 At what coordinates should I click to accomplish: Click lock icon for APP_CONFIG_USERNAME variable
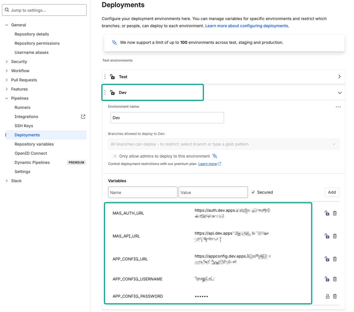click(x=327, y=279)
